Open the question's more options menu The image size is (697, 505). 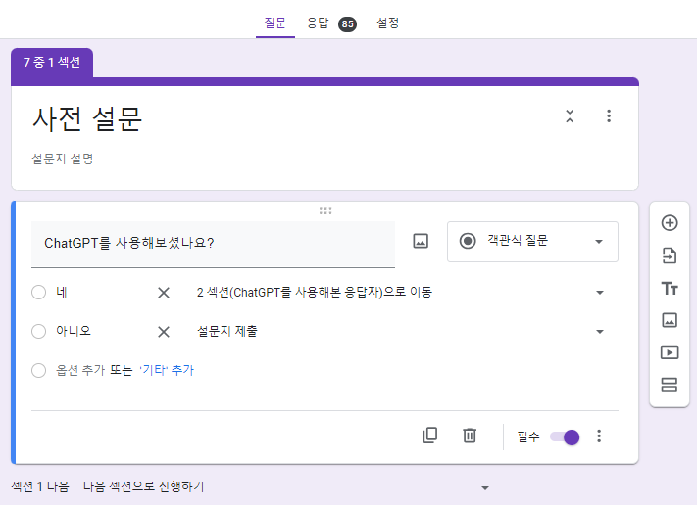click(599, 436)
